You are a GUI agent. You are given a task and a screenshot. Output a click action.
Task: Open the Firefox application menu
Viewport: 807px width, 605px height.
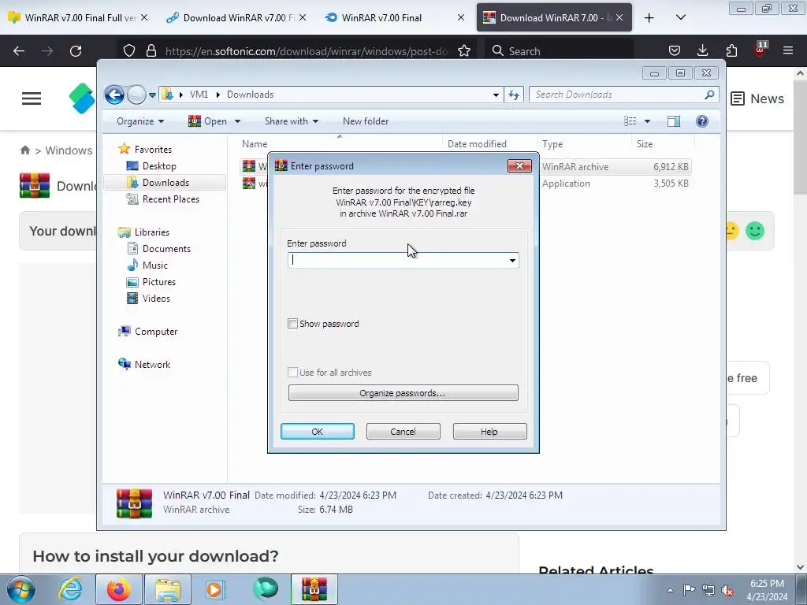coord(788,50)
